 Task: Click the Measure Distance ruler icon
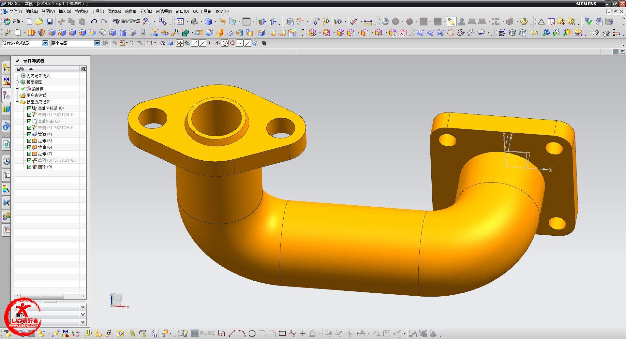(x=368, y=22)
